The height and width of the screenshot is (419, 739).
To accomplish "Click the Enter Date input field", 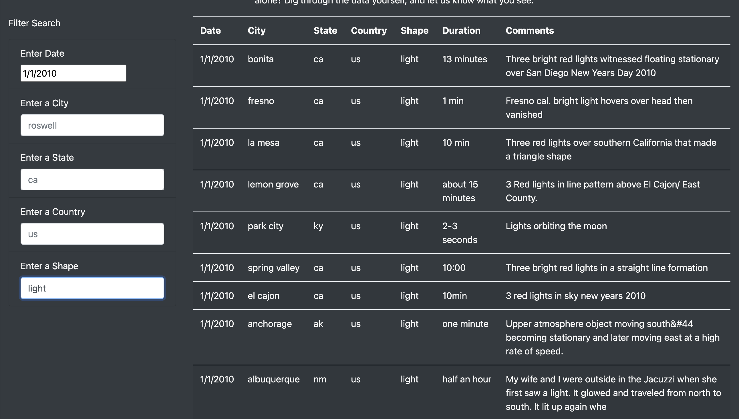I will point(73,73).
